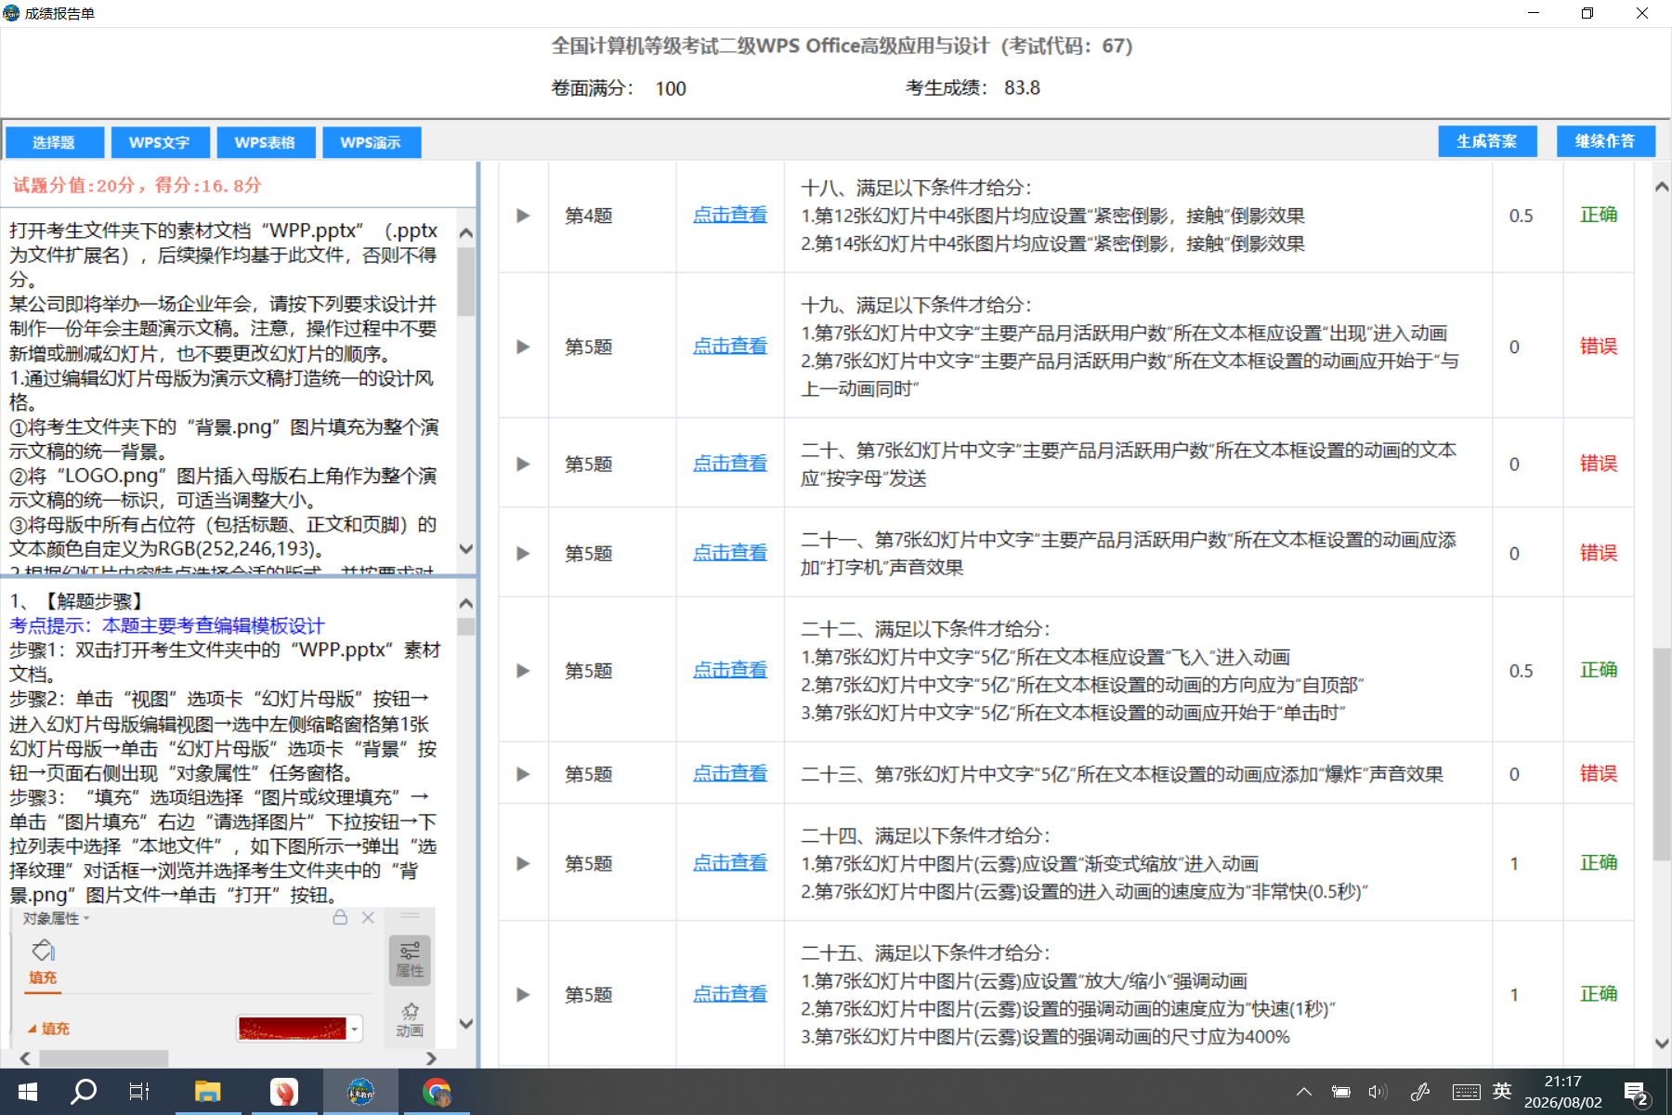The height and width of the screenshot is (1115, 1672).
Task: Click the horizontal scrollbar thumb
Action: 104,1058
